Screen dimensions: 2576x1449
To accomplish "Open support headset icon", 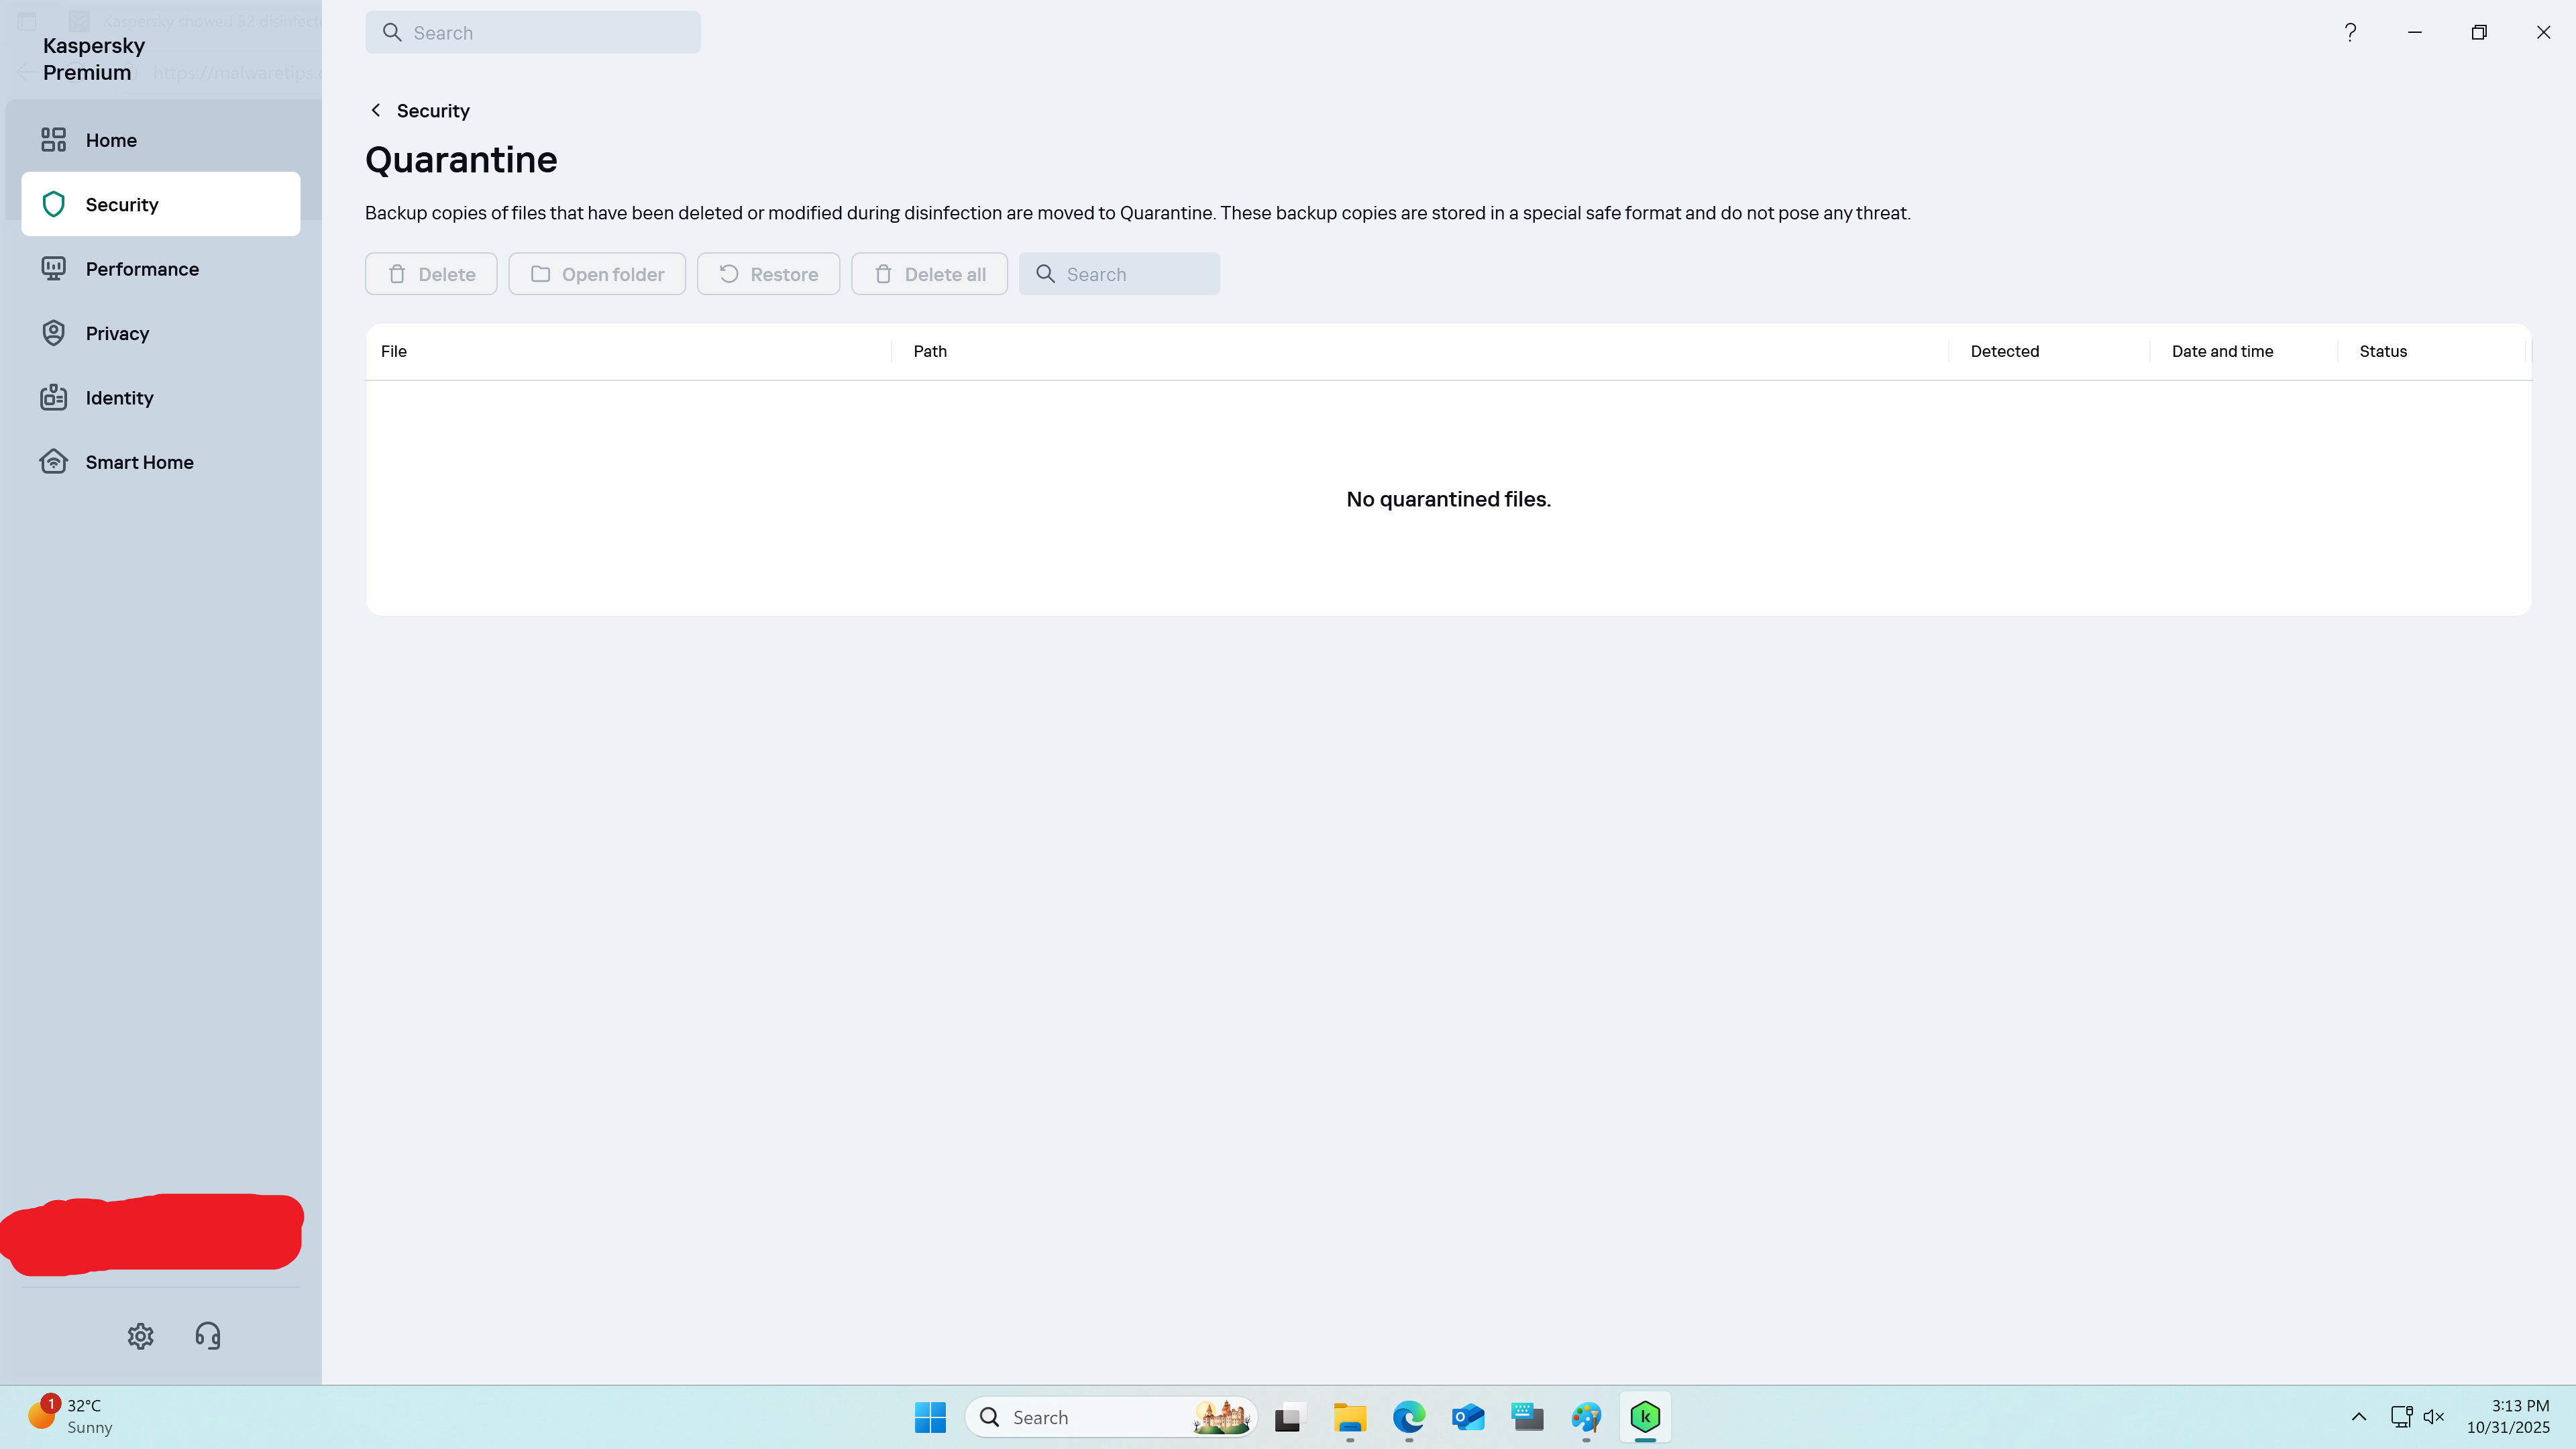I will pos(208,1336).
